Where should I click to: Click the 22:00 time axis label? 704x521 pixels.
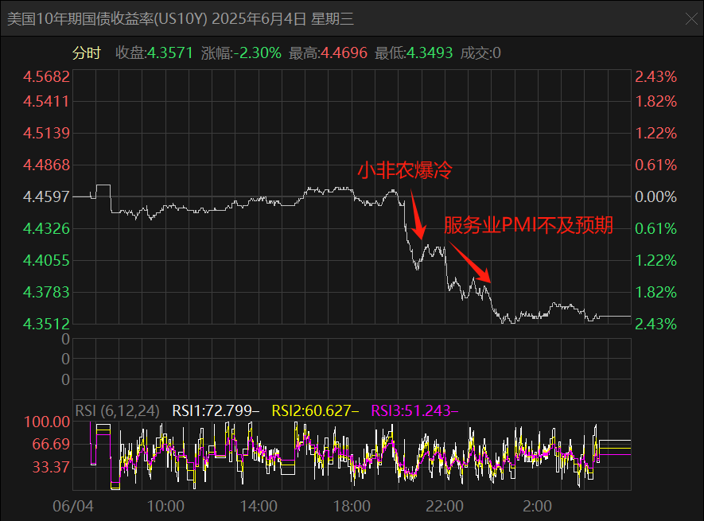pyautogui.click(x=445, y=506)
